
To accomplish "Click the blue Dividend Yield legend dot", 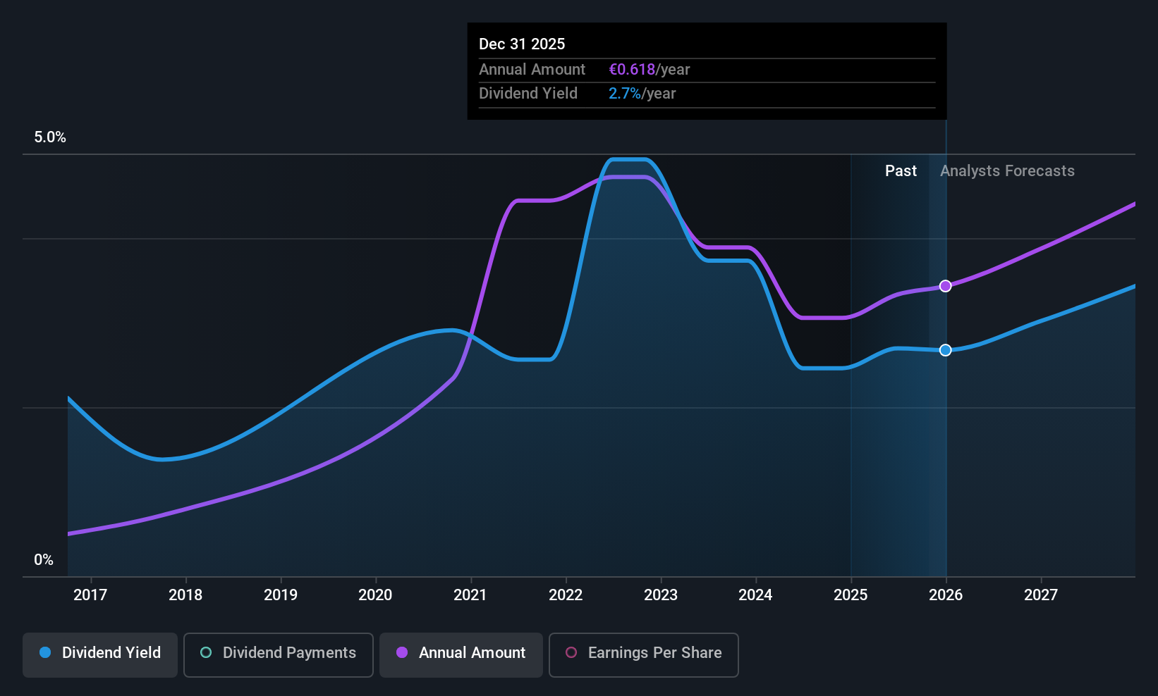I will 45,653.
